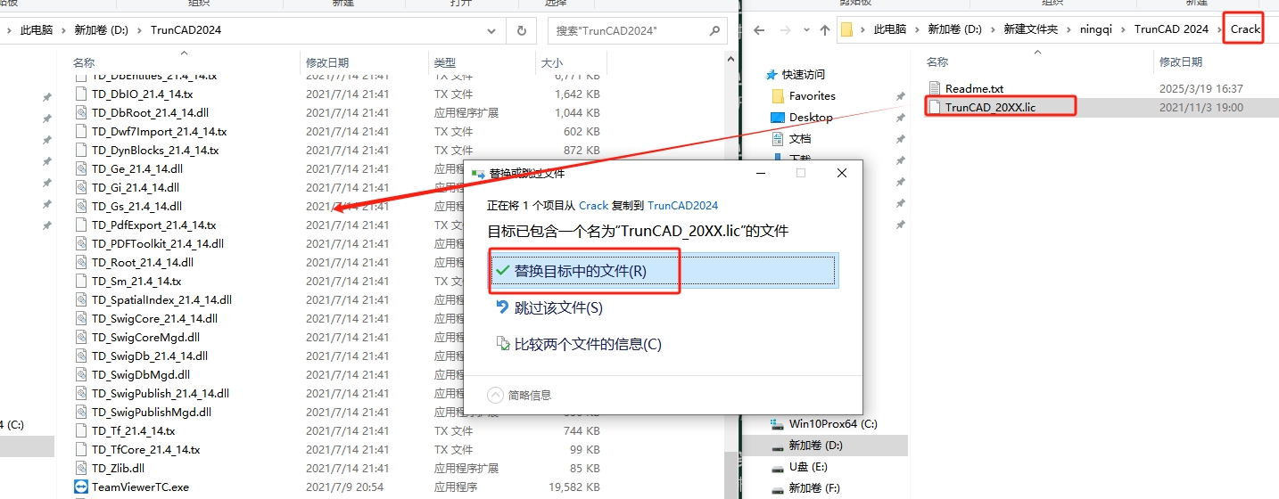Open 文档 in right navigation pane
This screenshot has width=1279, height=499.
[800, 138]
